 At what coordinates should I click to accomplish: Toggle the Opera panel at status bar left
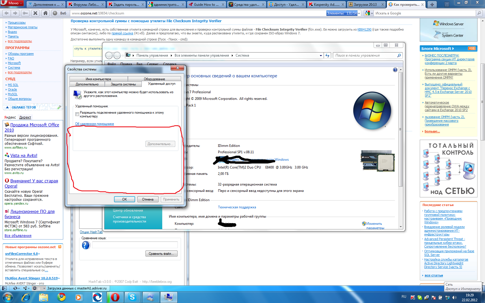tap(4, 288)
